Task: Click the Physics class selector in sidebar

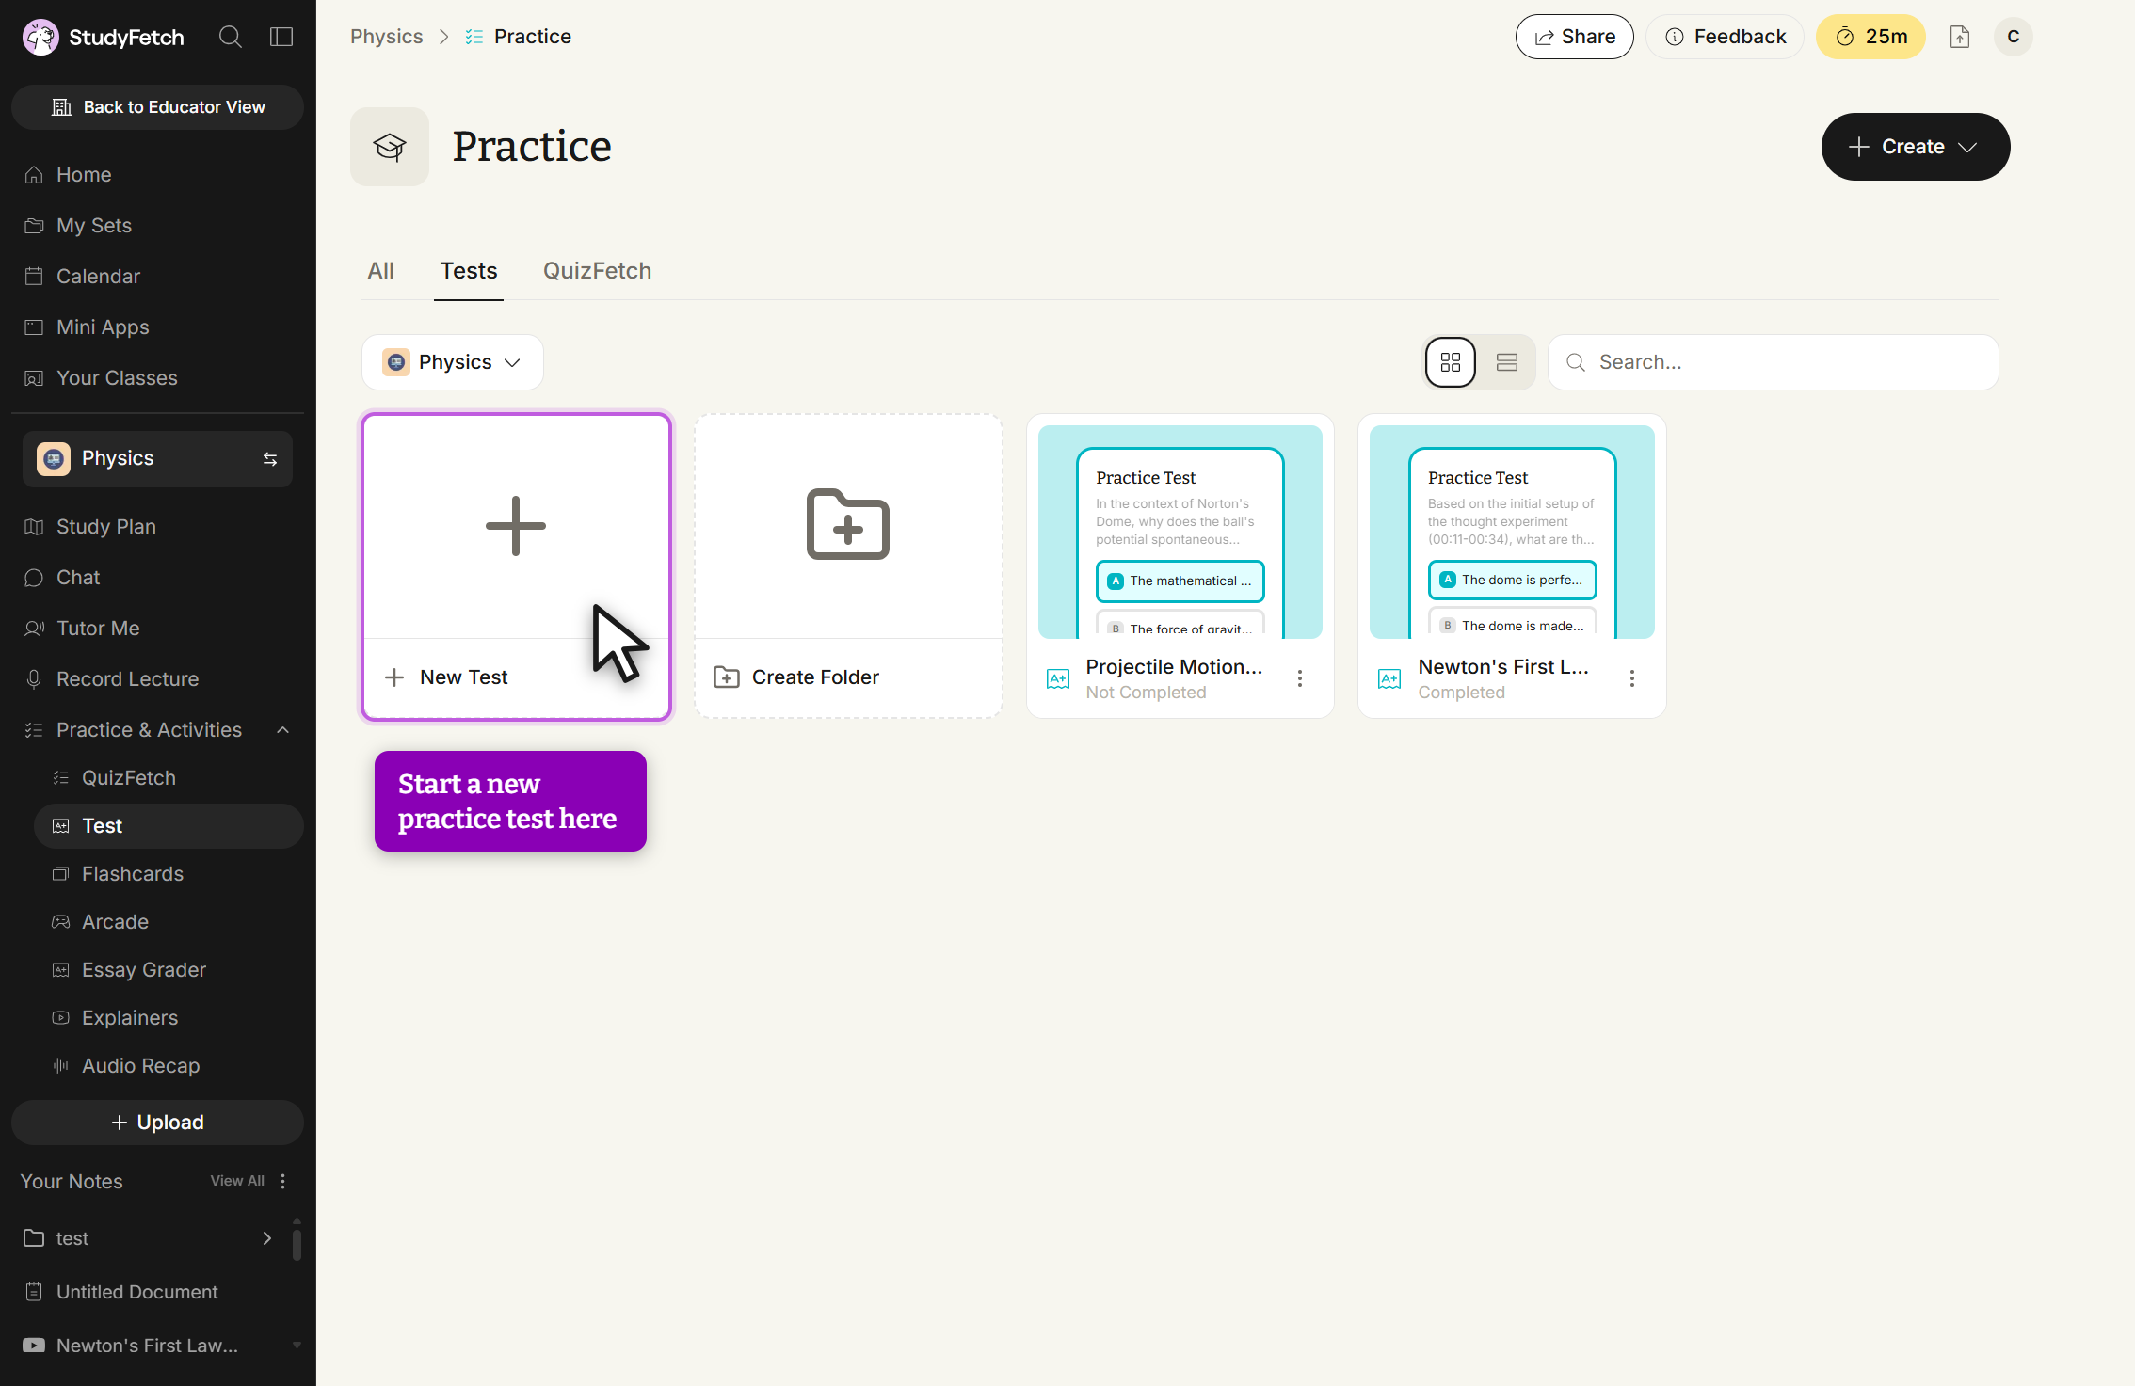Action: pyautogui.click(x=157, y=458)
